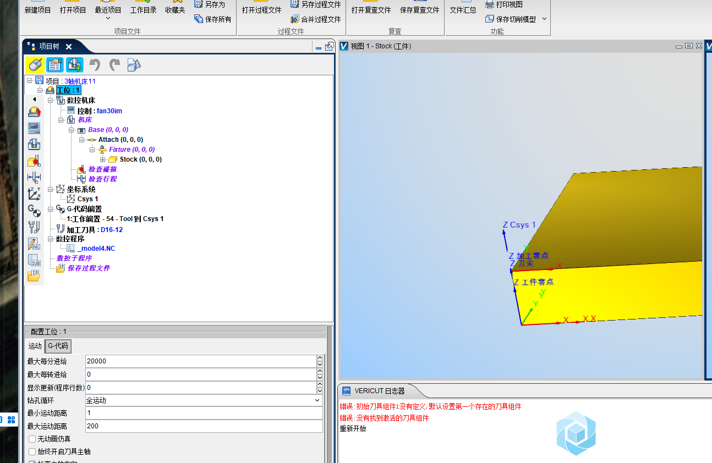The height and width of the screenshot is (463, 712).
Task: Click the small left arrow collapsing the sidebar
Action: point(34,99)
